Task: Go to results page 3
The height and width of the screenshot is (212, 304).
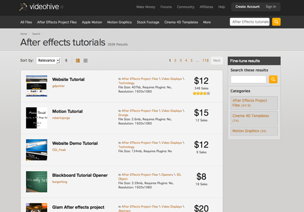Action: 181,61
